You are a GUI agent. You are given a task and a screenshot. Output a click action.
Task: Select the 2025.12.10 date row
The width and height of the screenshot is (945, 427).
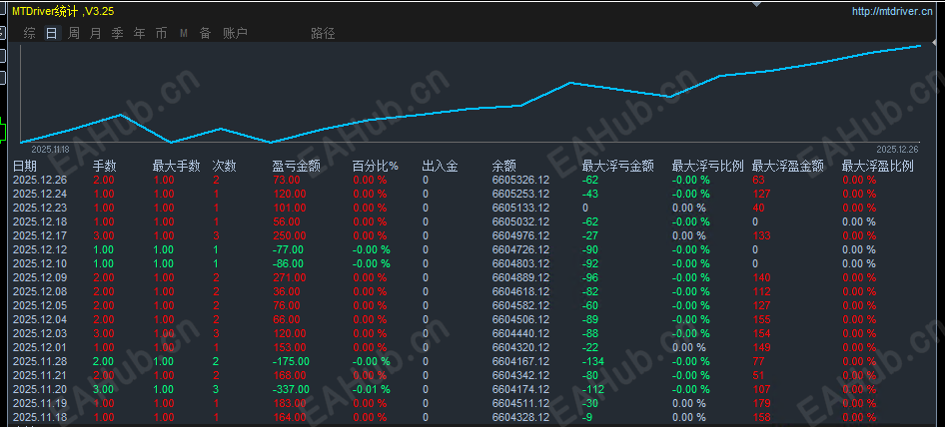40,263
